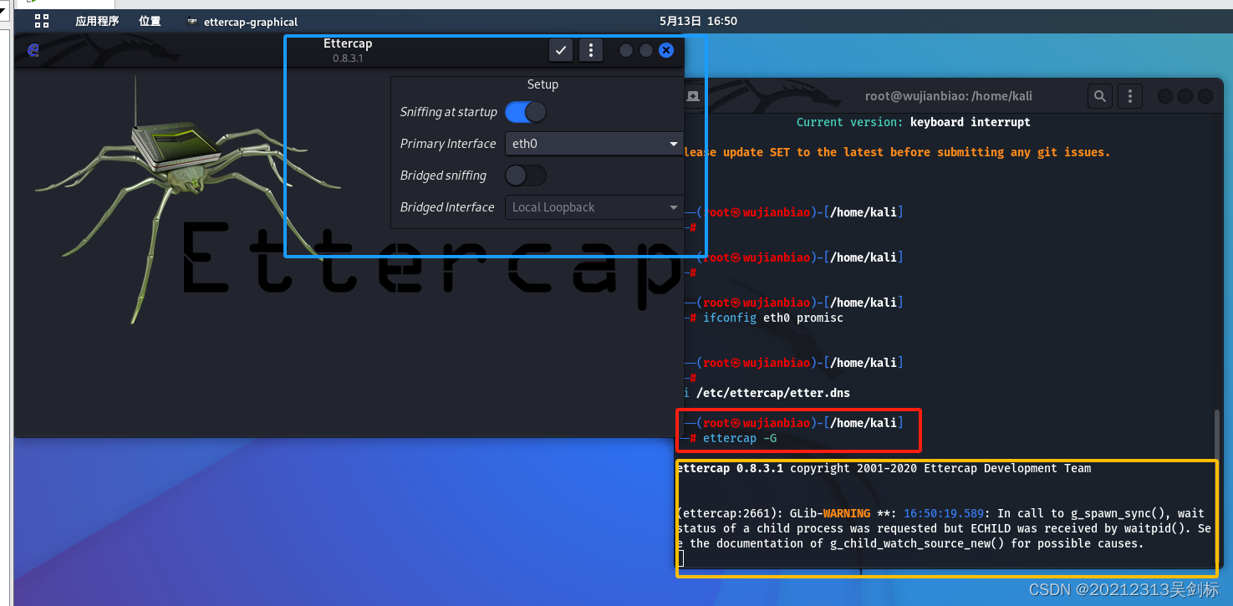Enable the Bridged sniffing switch
Viewport: 1233px width, 606px height.
click(526, 176)
